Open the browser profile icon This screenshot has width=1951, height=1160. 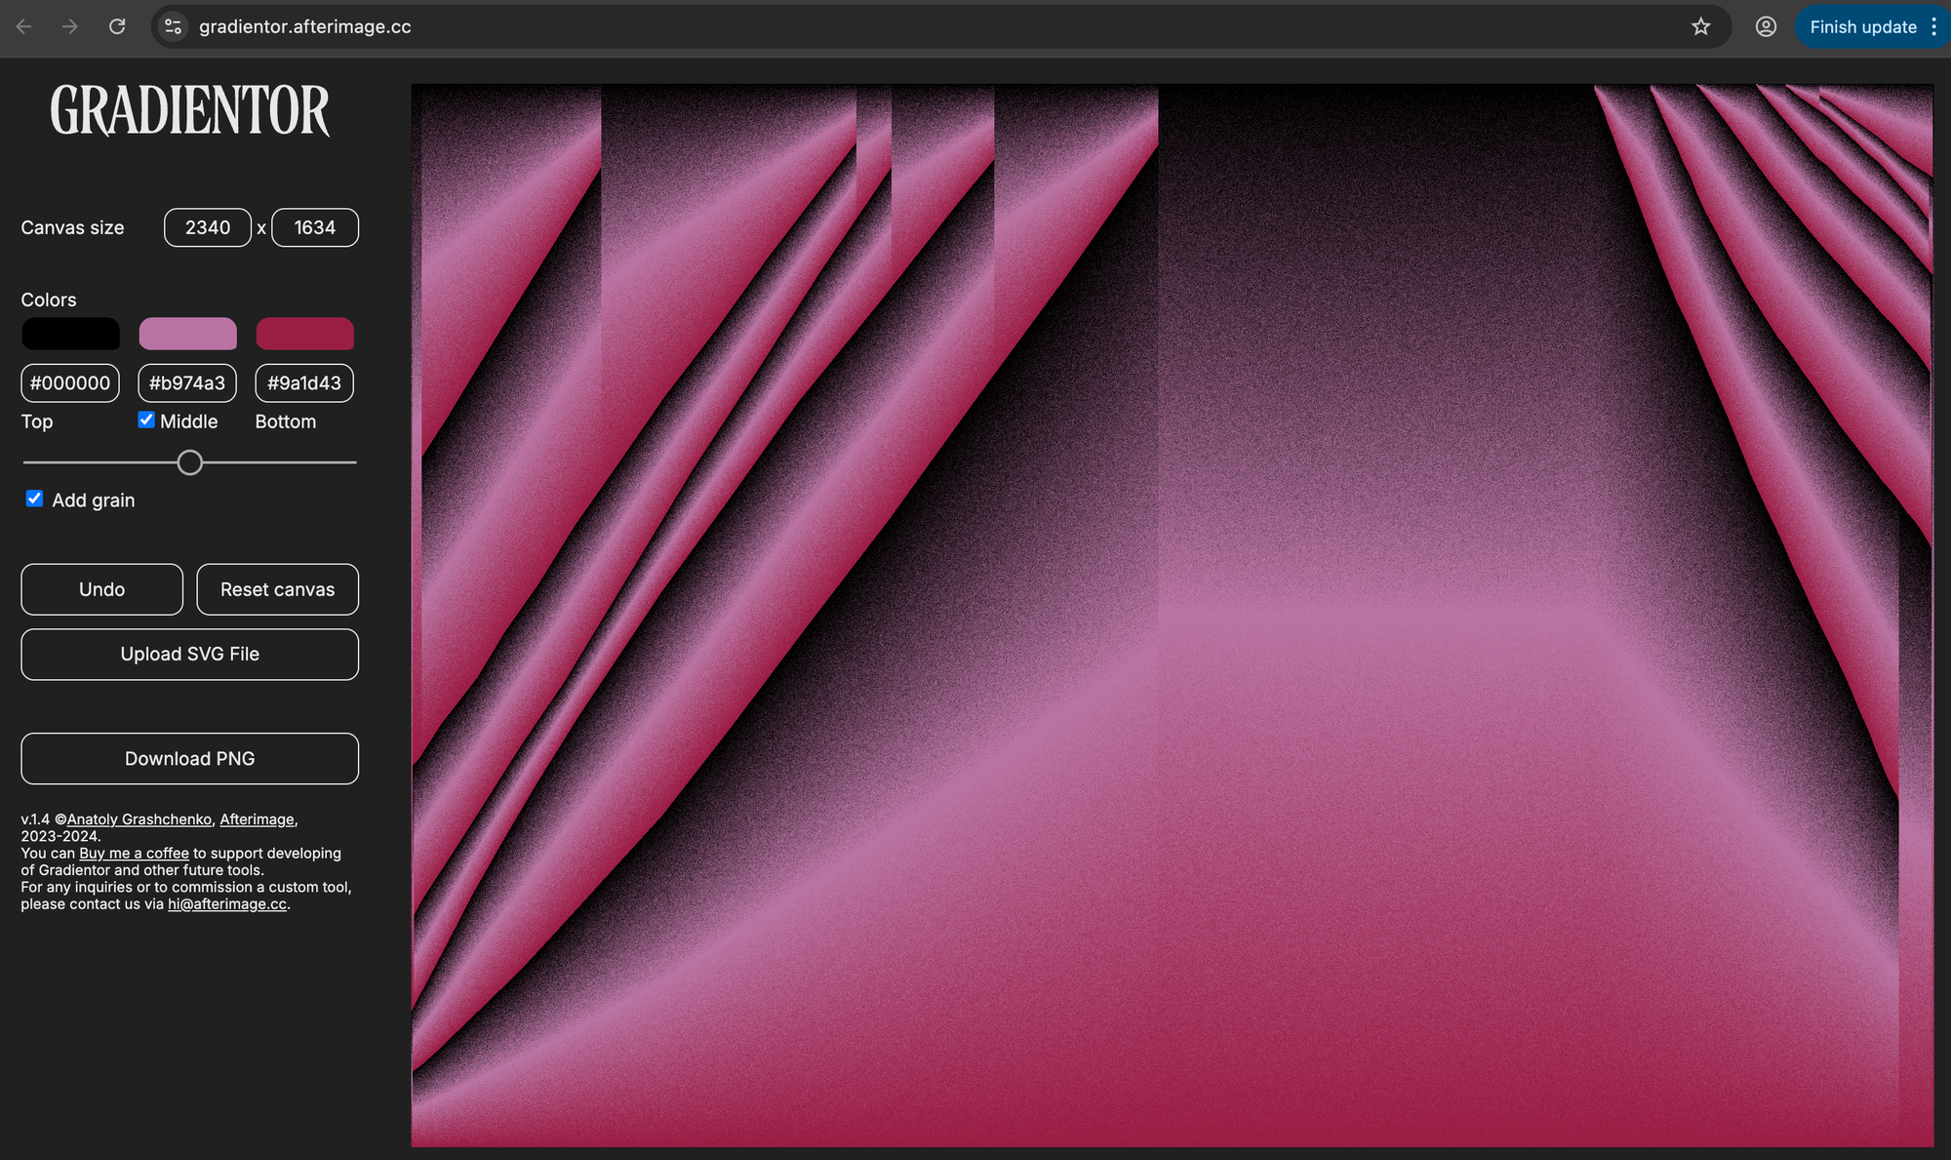tap(1766, 26)
